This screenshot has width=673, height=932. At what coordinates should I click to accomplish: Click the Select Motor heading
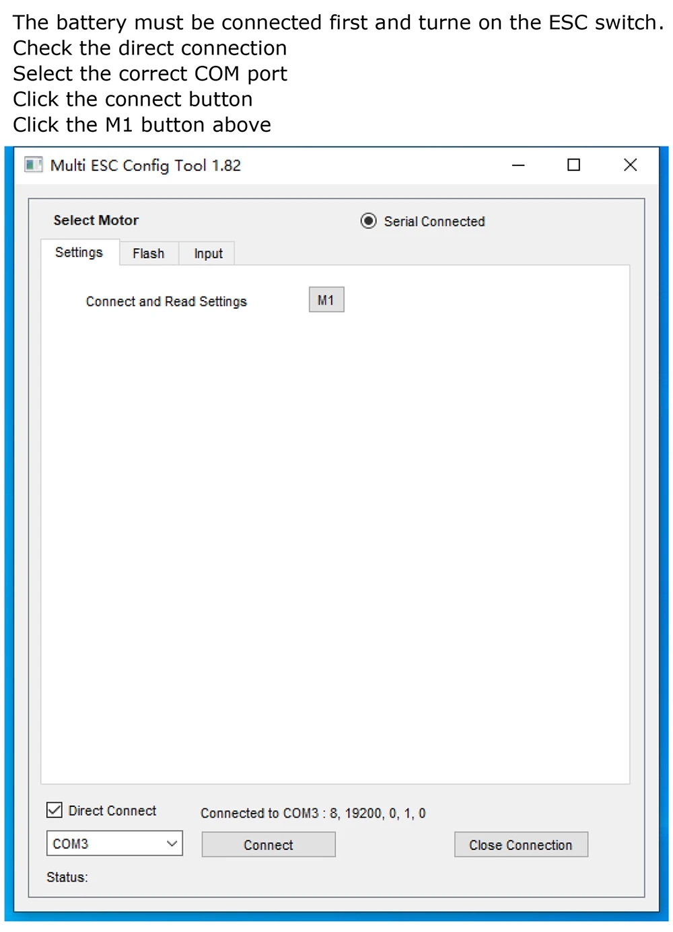coord(96,220)
